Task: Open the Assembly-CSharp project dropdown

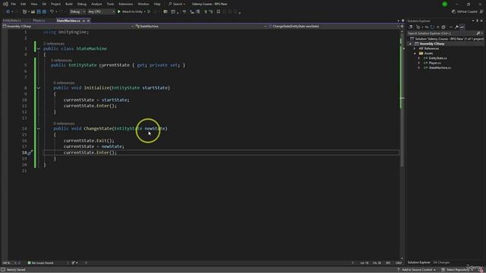Action: 68,27
